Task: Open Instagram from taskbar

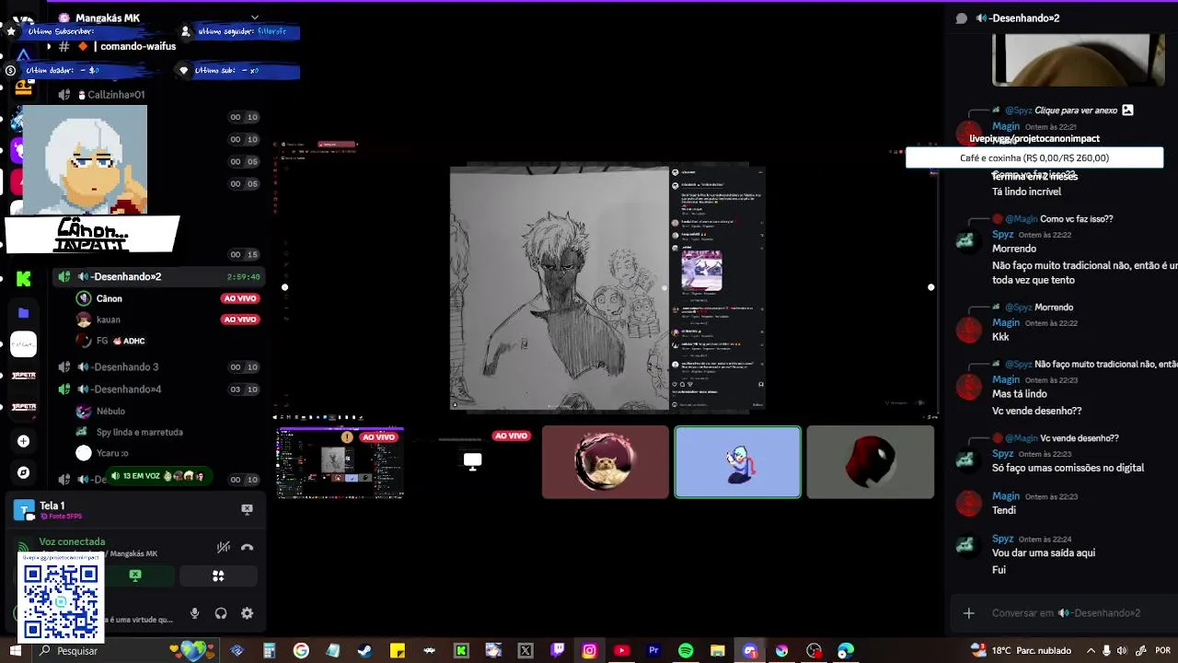Action: (x=590, y=650)
